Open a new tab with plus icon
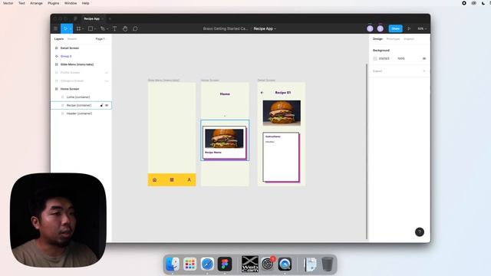This screenshot has width=491, height=276. 110,18
